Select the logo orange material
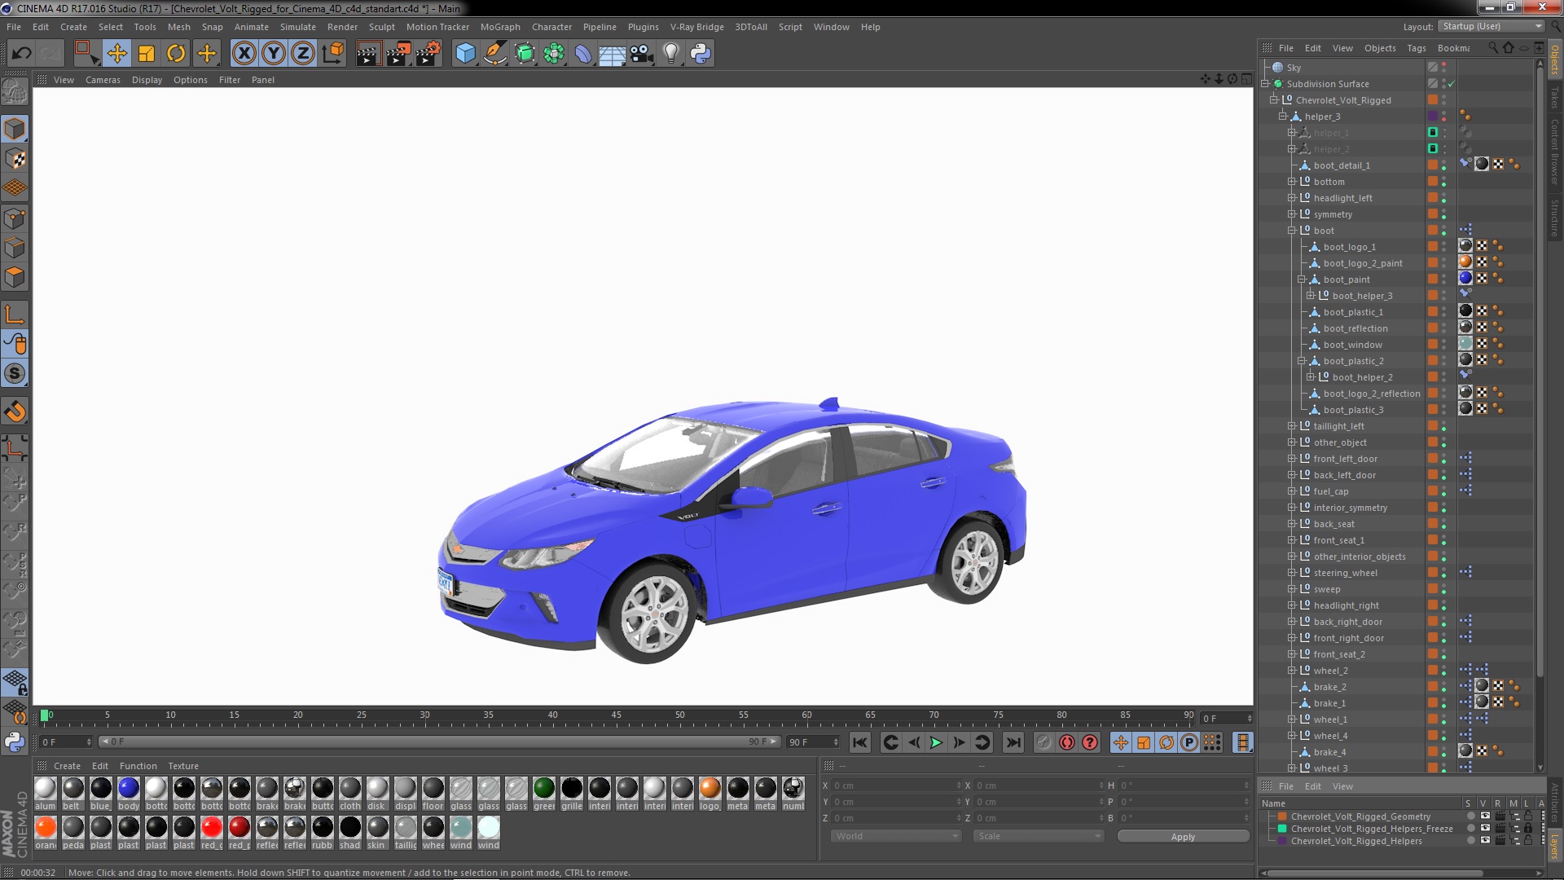 click(x=710, y=788)
